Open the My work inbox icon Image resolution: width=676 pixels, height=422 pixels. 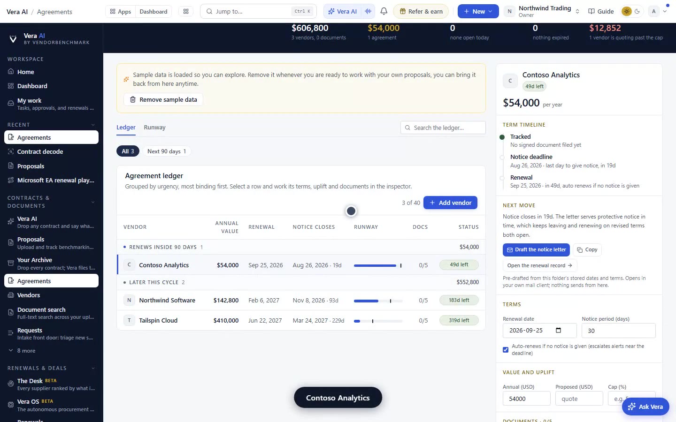[x=11, y=104]
